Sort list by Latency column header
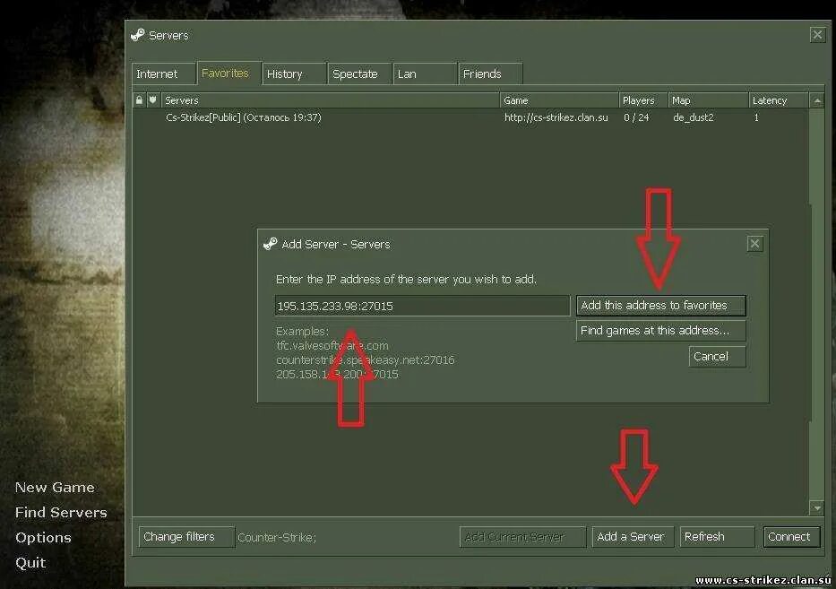Image resolution: width=836 pixels, height=589 pixels. click(x=779, y=100)
